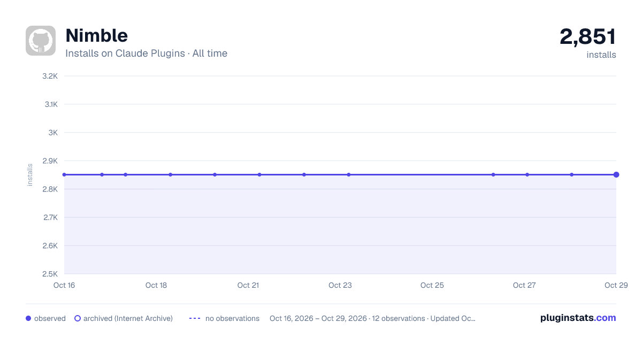642x337 pixels.
Task: Click the rotated 'installs' y-axis title
Action: (30, 175)
